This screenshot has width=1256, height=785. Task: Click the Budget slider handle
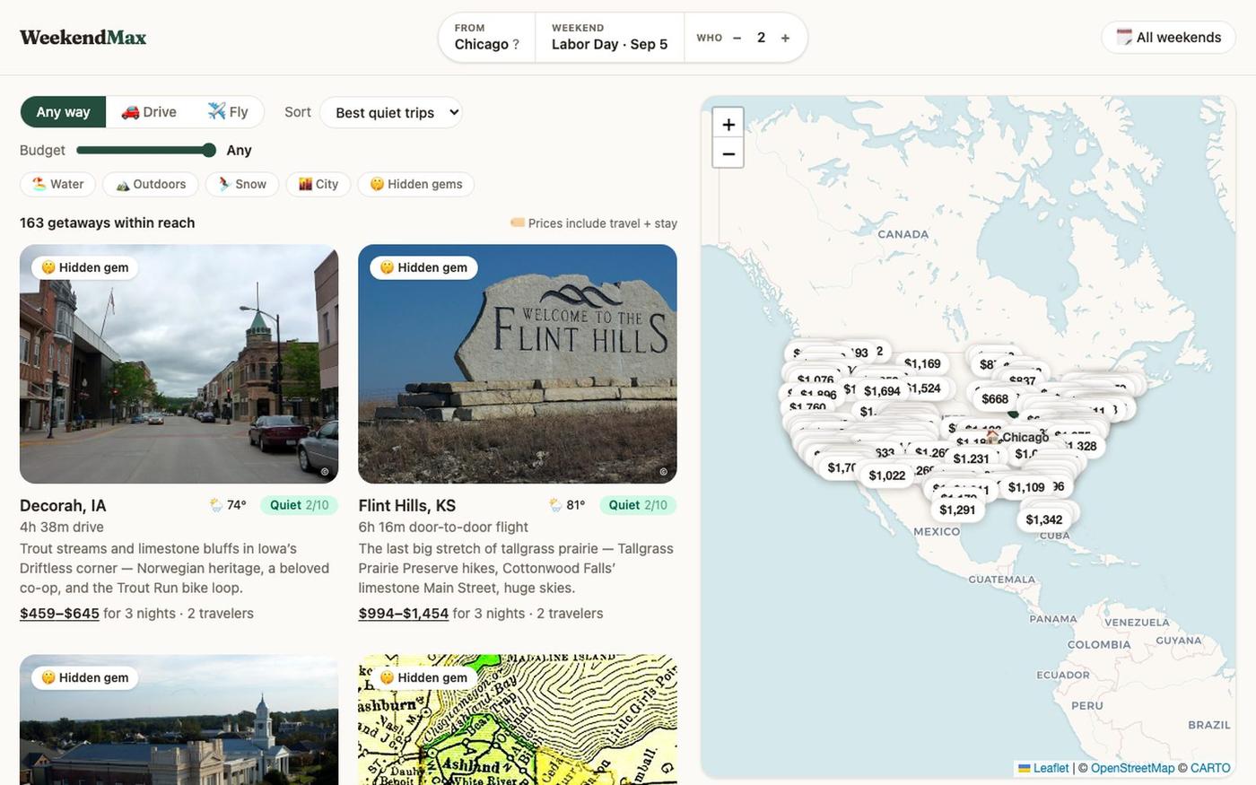209,150
